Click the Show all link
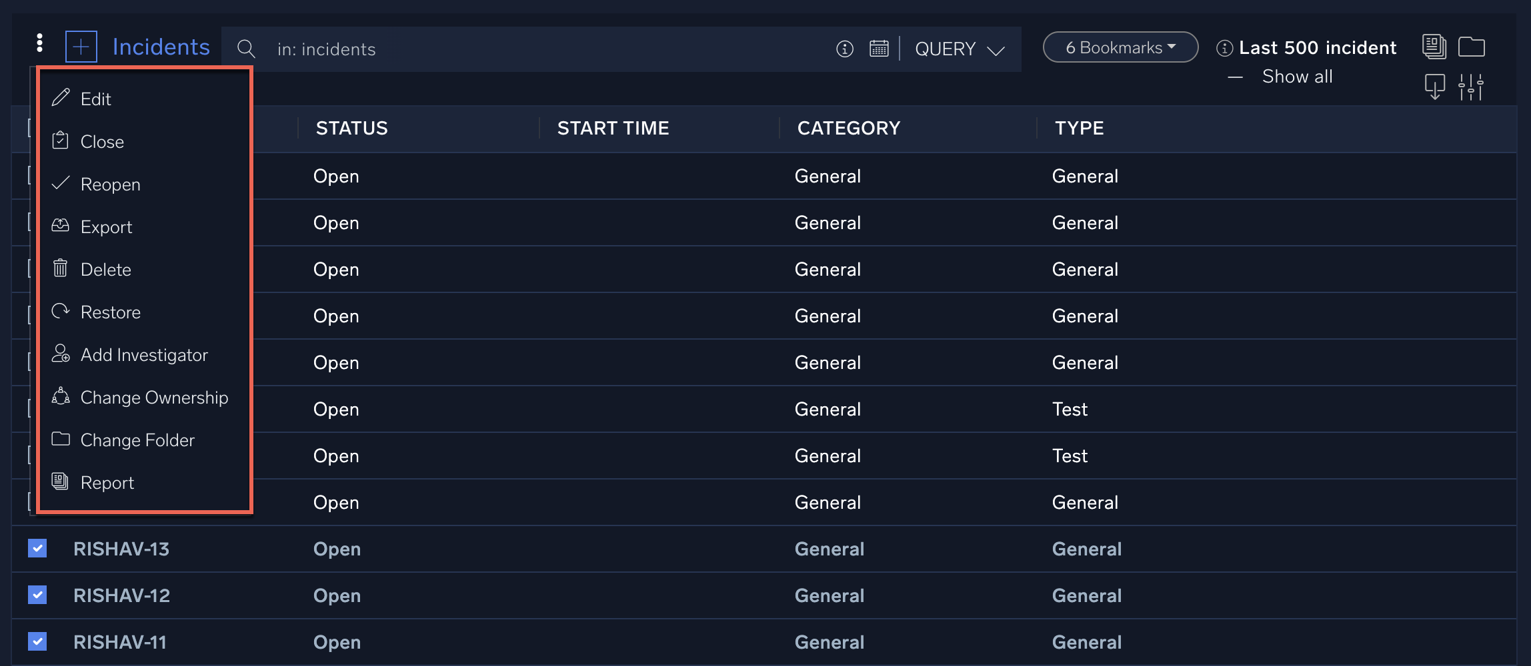Screen dimensions: 1531x666 coord(1297,77)
